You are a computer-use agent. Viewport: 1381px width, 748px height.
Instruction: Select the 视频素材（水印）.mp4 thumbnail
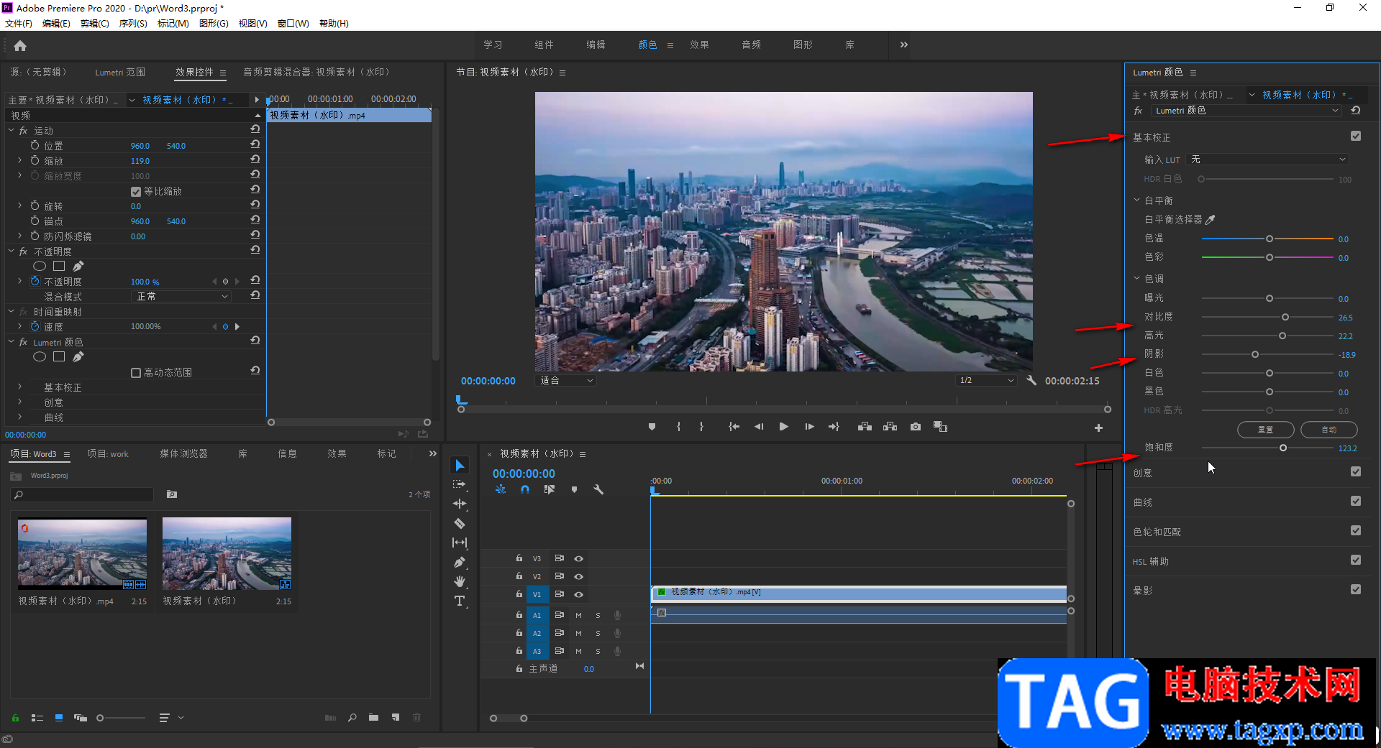click(x=82, y=554)
